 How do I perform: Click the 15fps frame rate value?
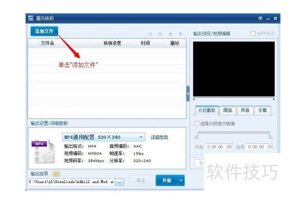coord(138,154)
